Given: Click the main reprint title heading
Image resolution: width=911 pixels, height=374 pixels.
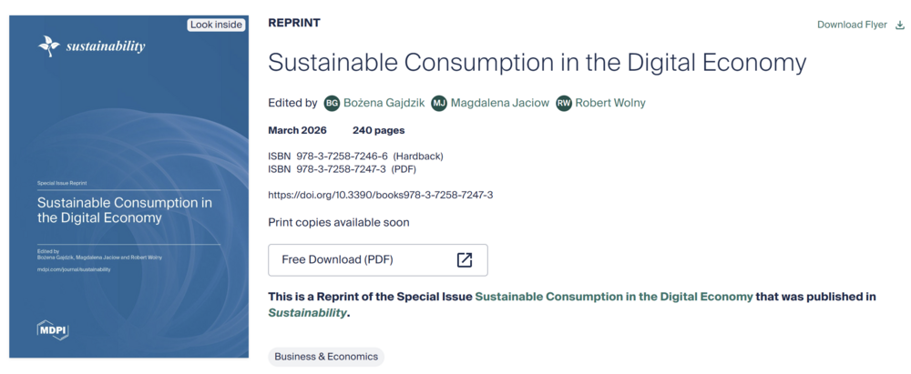Looking at the screenshot, I should point(537,63).
